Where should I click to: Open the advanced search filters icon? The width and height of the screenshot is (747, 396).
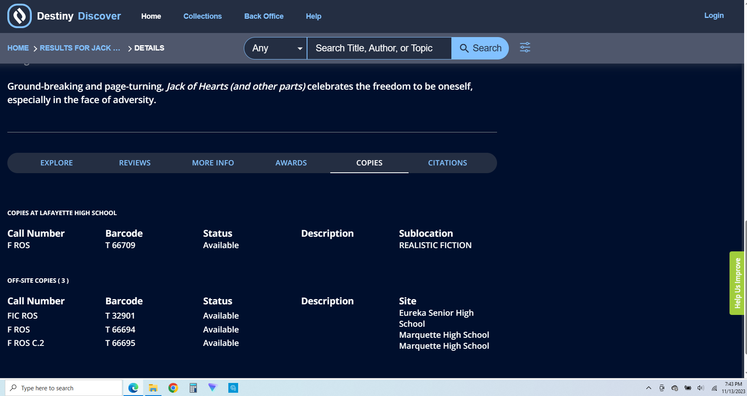pos(525,47)
